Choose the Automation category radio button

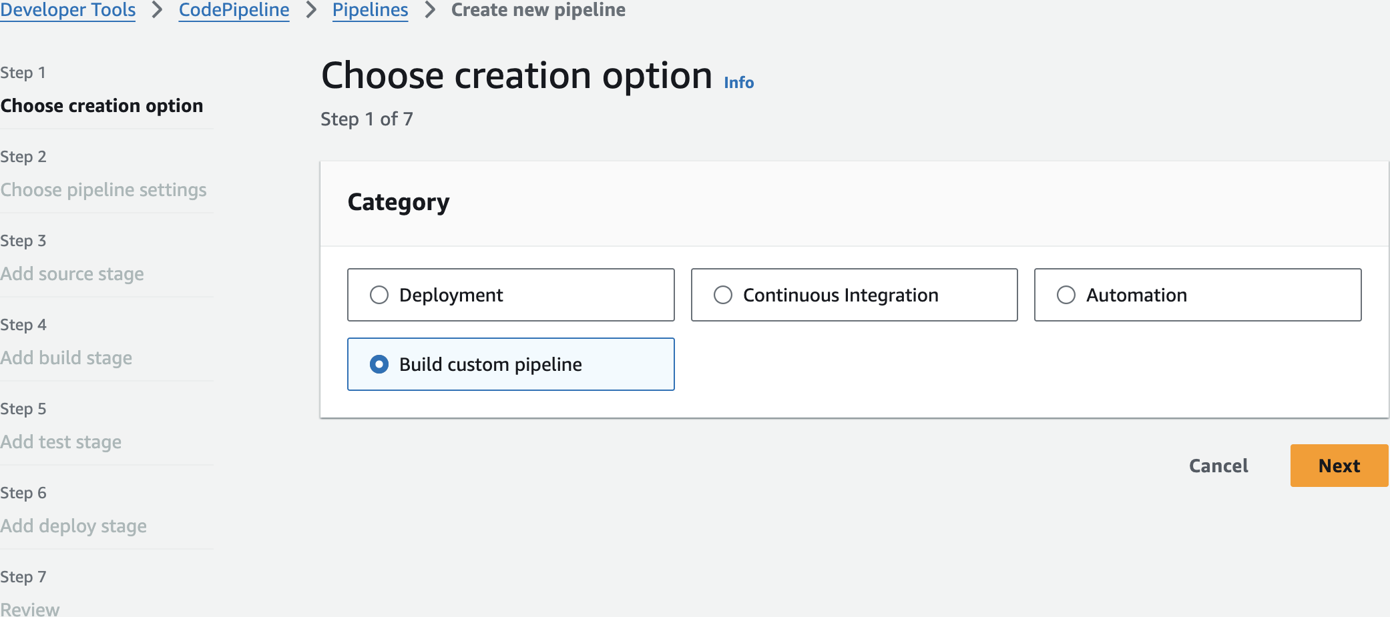click(1066, 295)
